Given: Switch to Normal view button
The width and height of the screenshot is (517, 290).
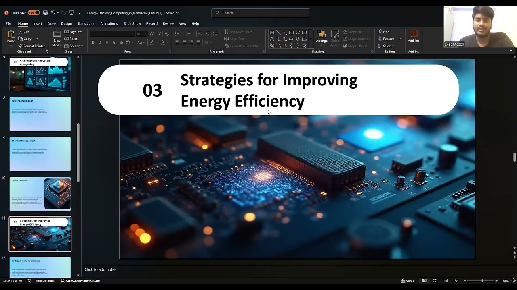Looking at the screenshot, I should point(424,281).
